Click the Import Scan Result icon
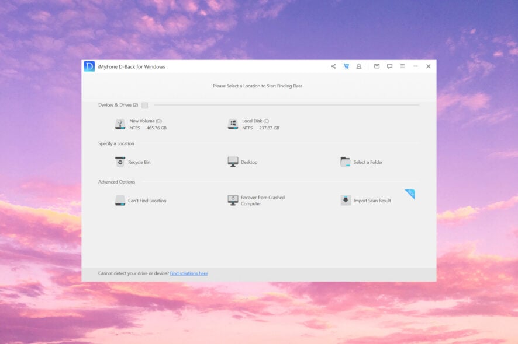The height and width of the screenshot is (344, 518). 346,201
